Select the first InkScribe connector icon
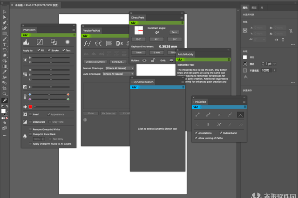The width and height of the screenshot is (298, 198). 197,114
